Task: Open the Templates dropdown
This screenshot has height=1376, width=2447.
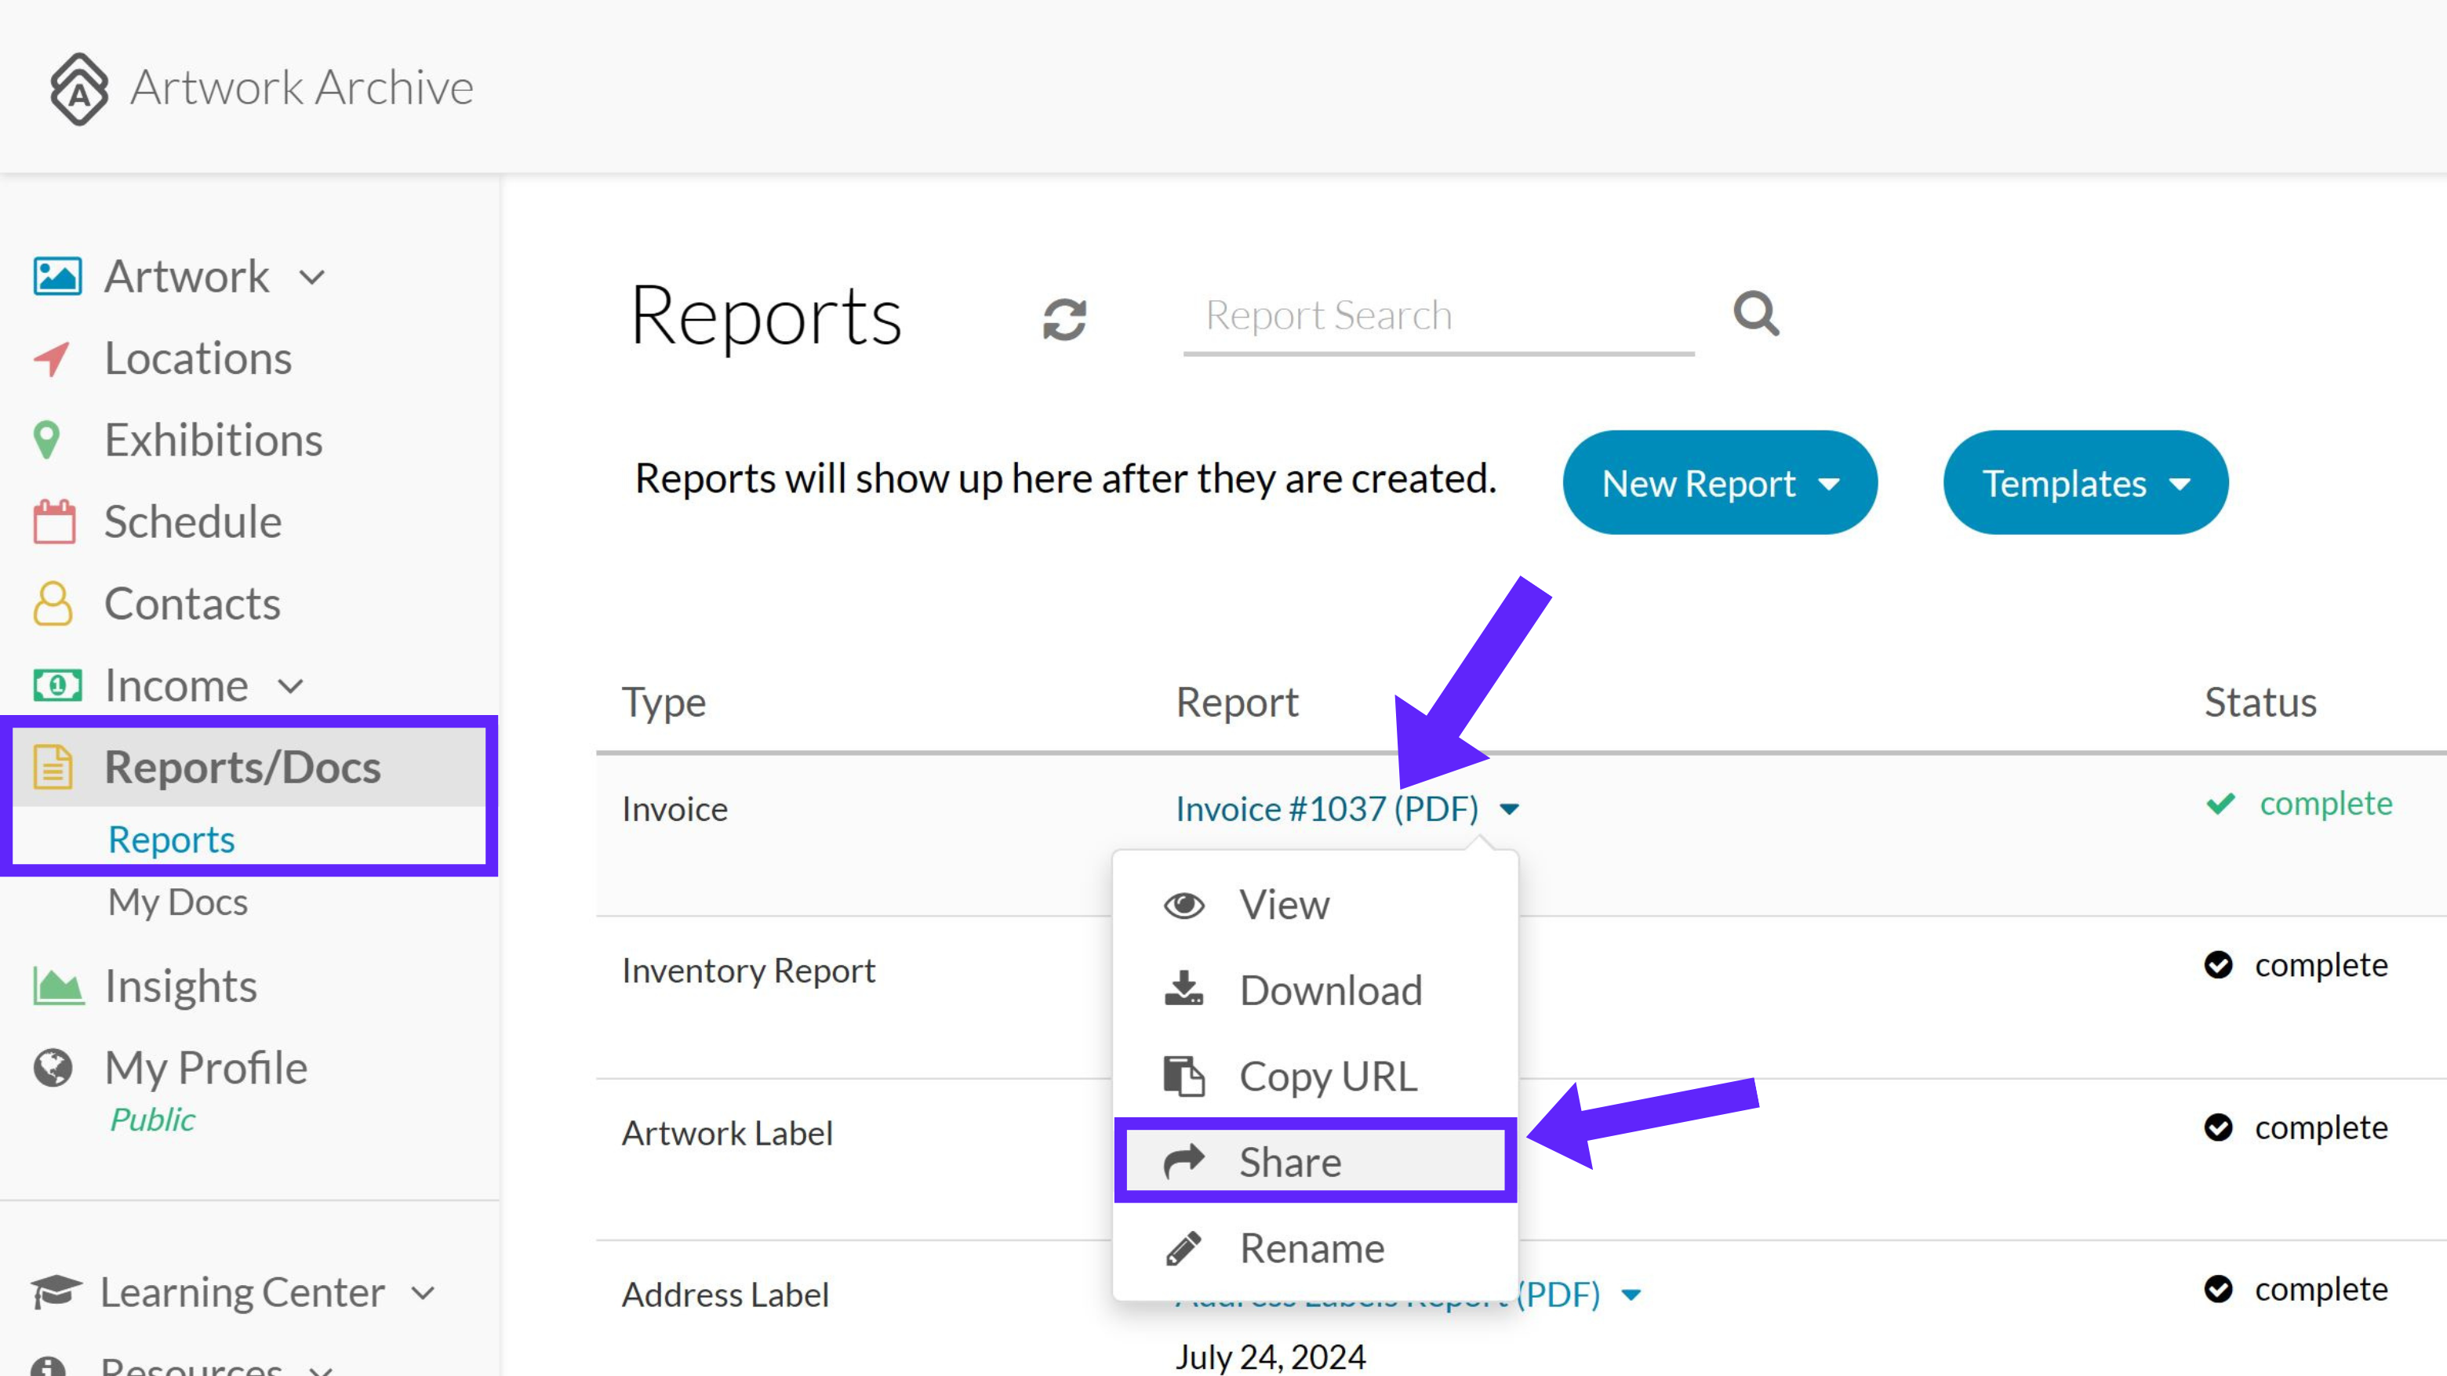Action: 2085,482
